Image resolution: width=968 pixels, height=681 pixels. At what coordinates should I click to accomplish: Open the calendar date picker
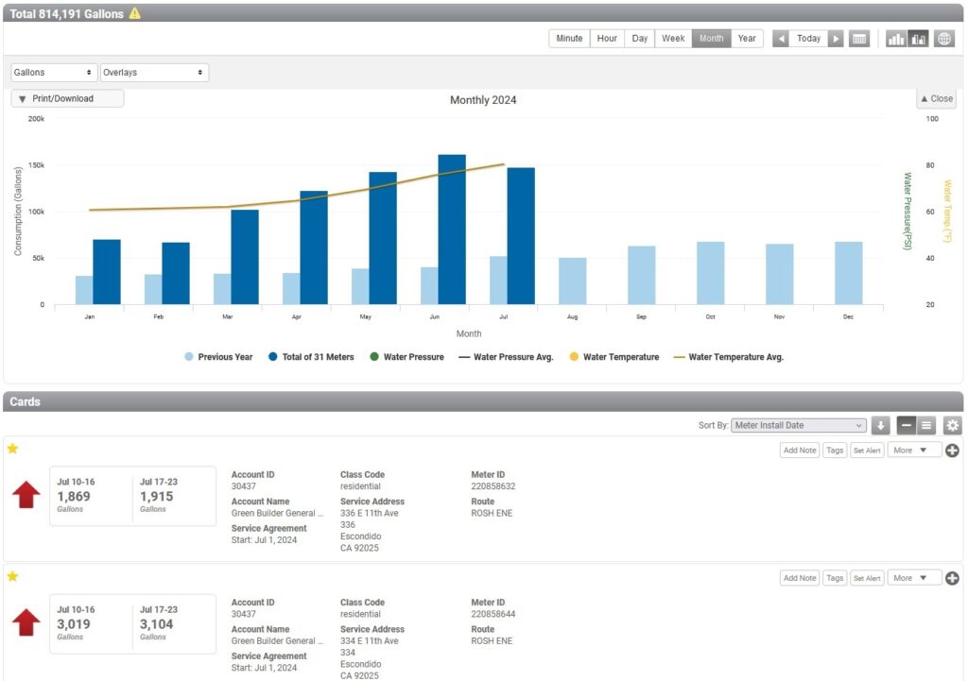[858, 39]
